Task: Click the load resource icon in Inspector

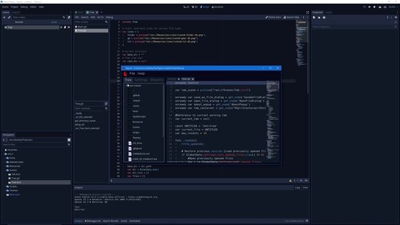Action: click(x=319, y=17)
